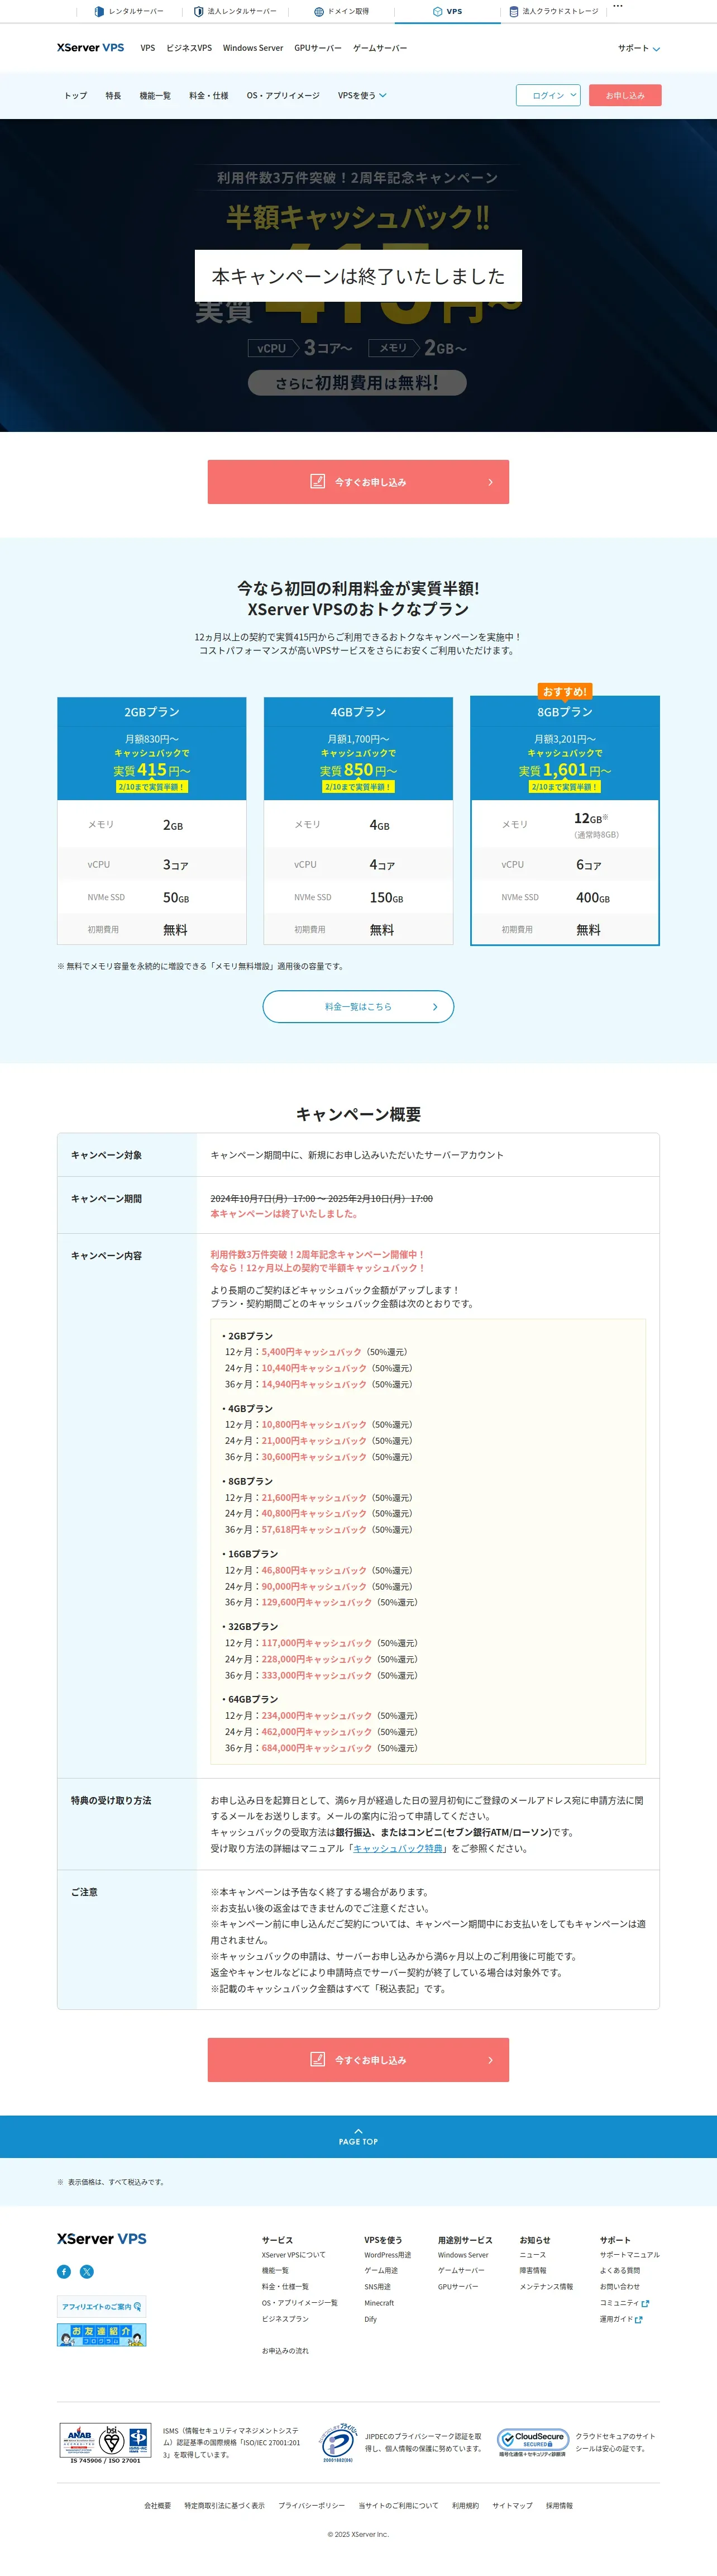717x2576 pixels.
Task: Click footer link 特定商取引法に基づく表示
Action: click(x=224, y=2506)
